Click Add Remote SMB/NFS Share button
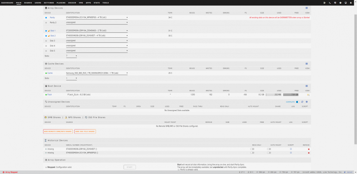This screenshot has height=174, width=357. coord(58,131)
